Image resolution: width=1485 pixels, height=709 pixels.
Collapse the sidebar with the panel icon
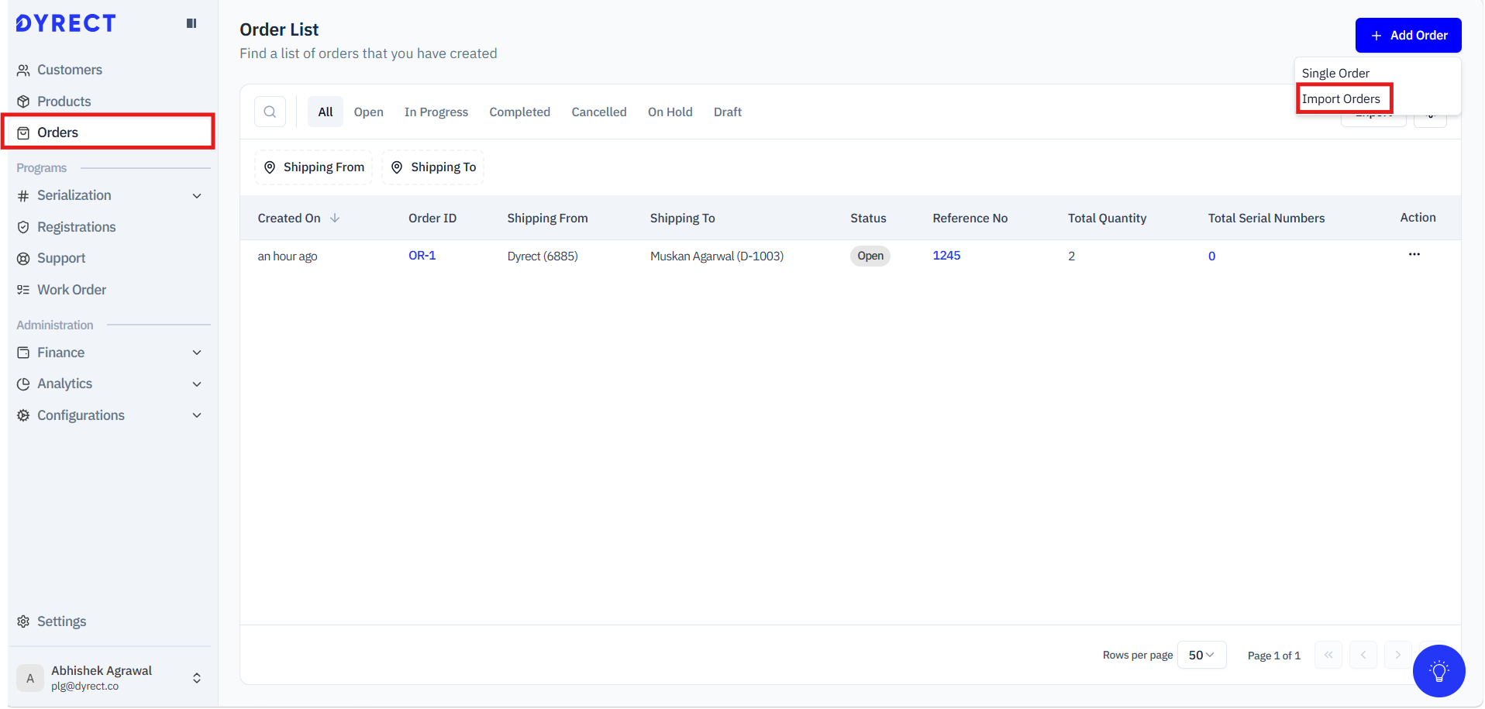(x=191, y=23)
